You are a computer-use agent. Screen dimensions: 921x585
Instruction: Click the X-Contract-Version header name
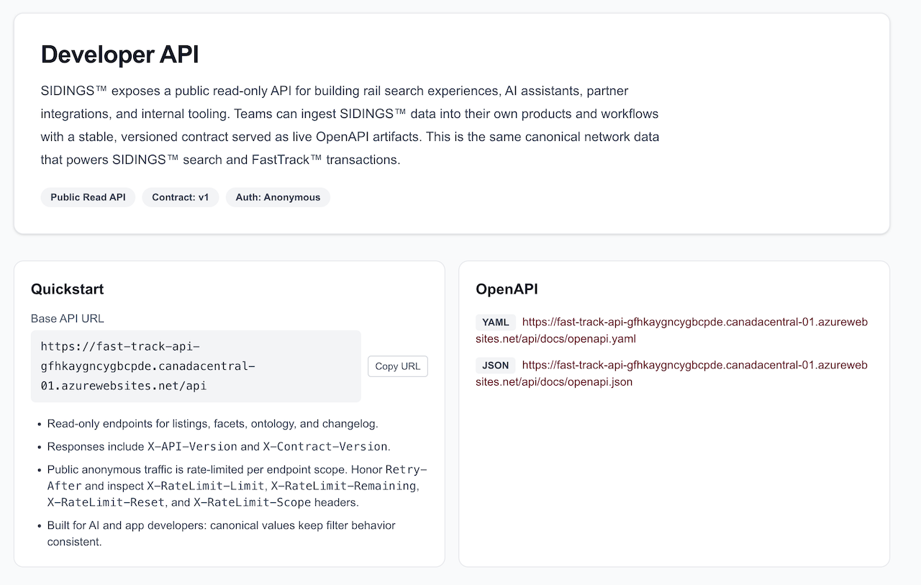(325, 447)
